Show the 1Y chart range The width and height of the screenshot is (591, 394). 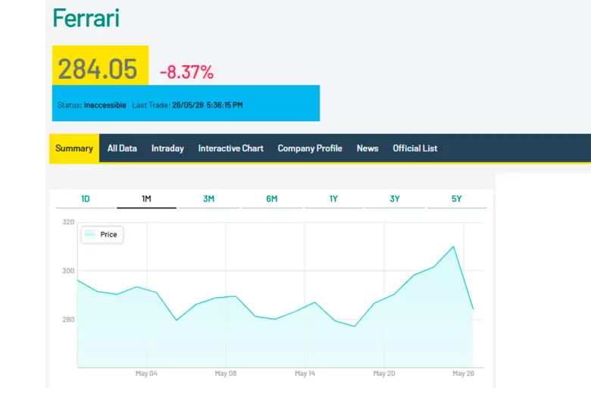point(333,199)
